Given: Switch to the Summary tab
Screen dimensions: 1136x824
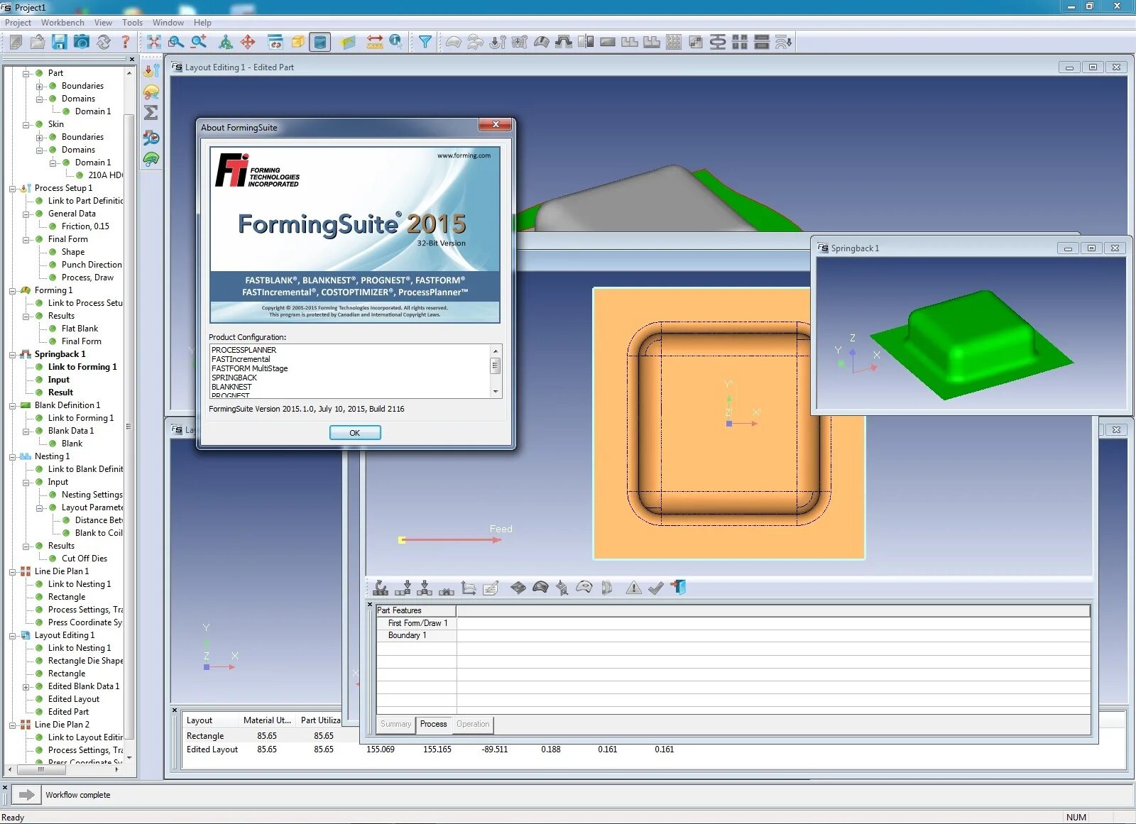Looking at the screenshot, I should click(x=395, y=724).
